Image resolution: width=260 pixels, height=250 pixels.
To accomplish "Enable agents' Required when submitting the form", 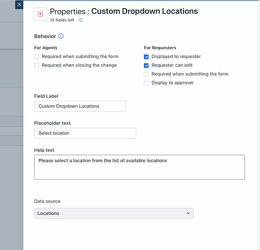I will (37, 57).
